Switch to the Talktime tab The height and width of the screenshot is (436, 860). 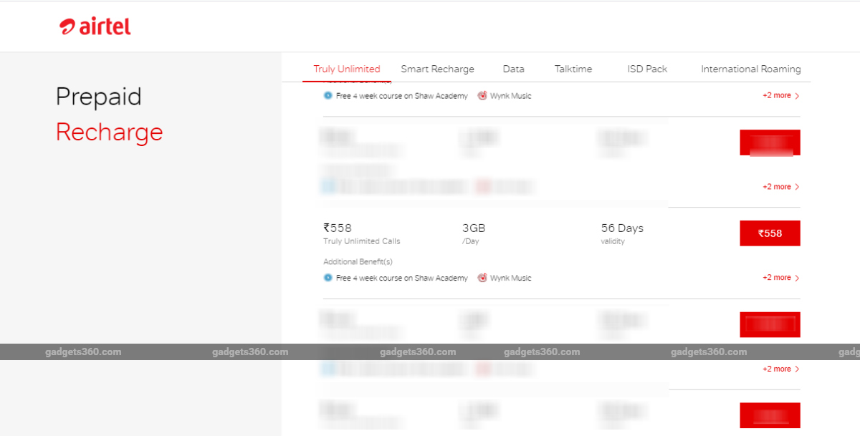click(x=573, y=69)
